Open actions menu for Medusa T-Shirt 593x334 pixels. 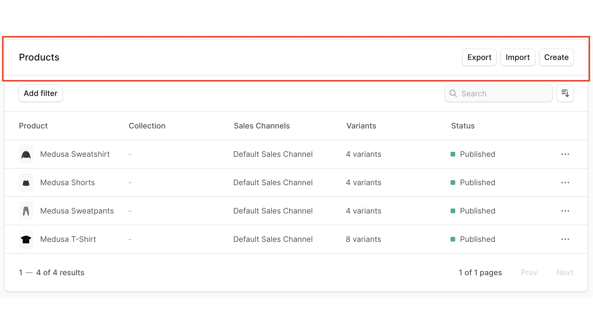[565, 239]
